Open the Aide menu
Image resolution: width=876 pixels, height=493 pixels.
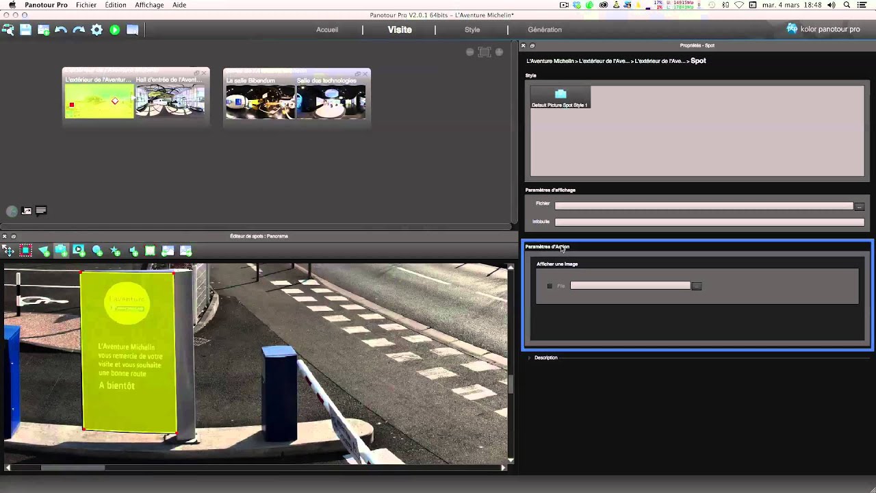tap(179, 5)
